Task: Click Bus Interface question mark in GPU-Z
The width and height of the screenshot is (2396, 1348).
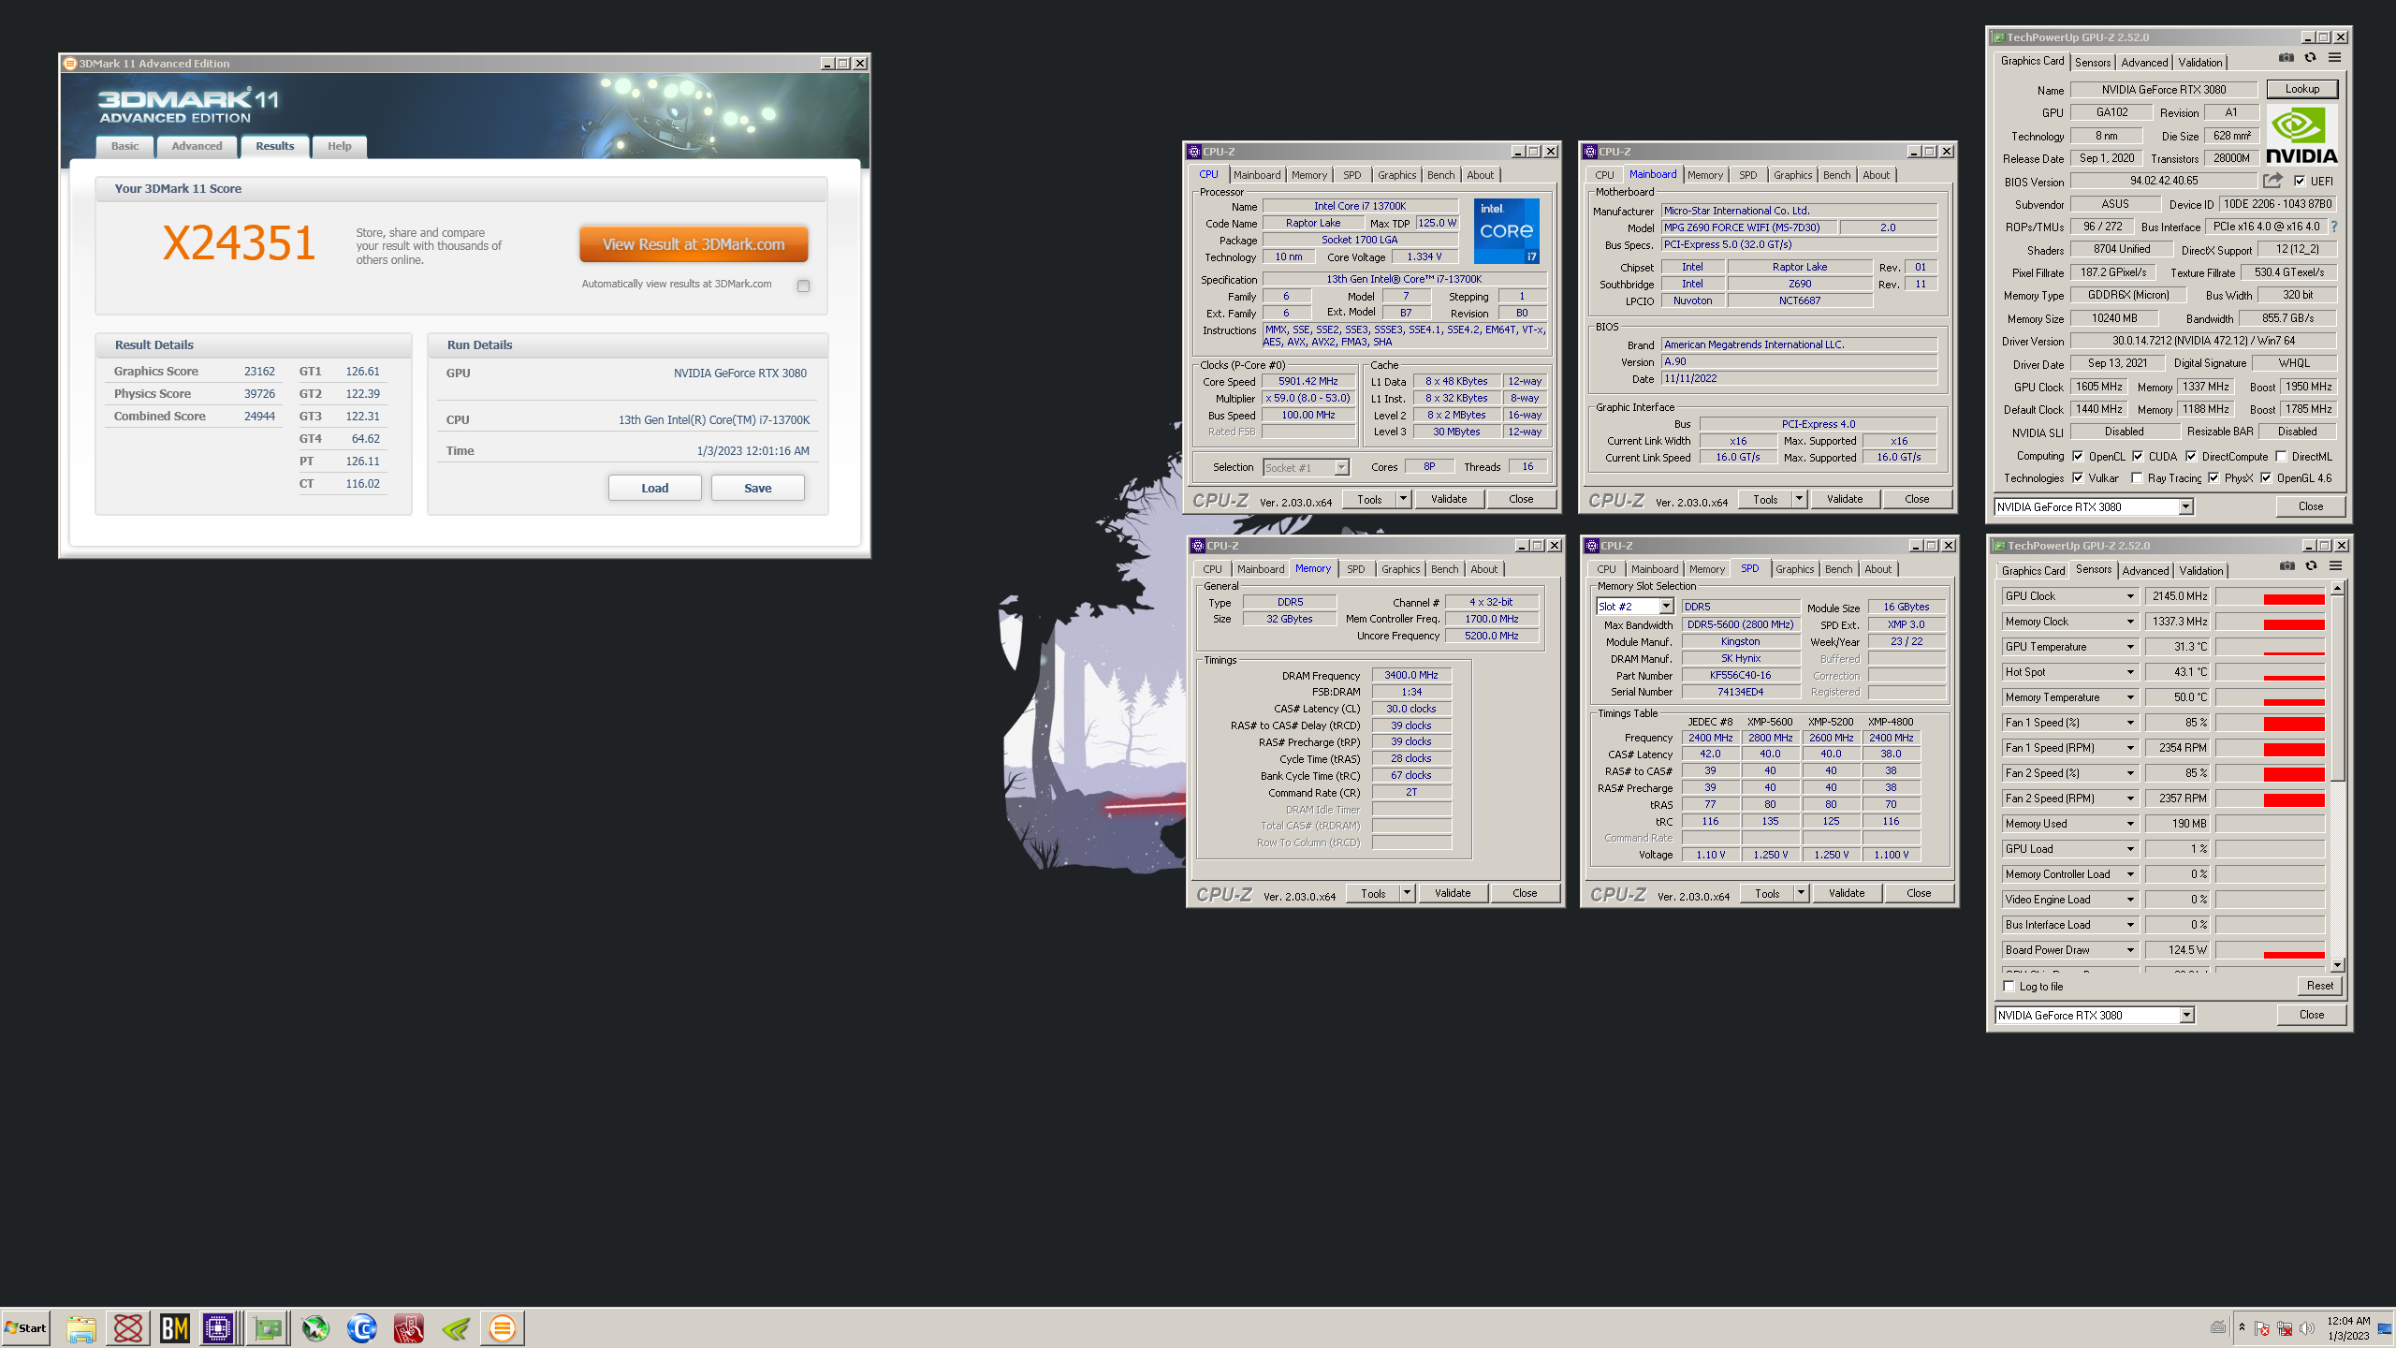Action: [x=2334, y=227]
